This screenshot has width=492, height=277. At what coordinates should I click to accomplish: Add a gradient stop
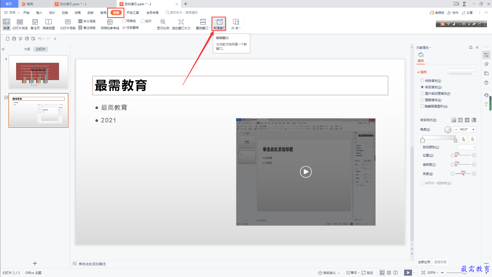pyautogui.click(x=463, y=139)
